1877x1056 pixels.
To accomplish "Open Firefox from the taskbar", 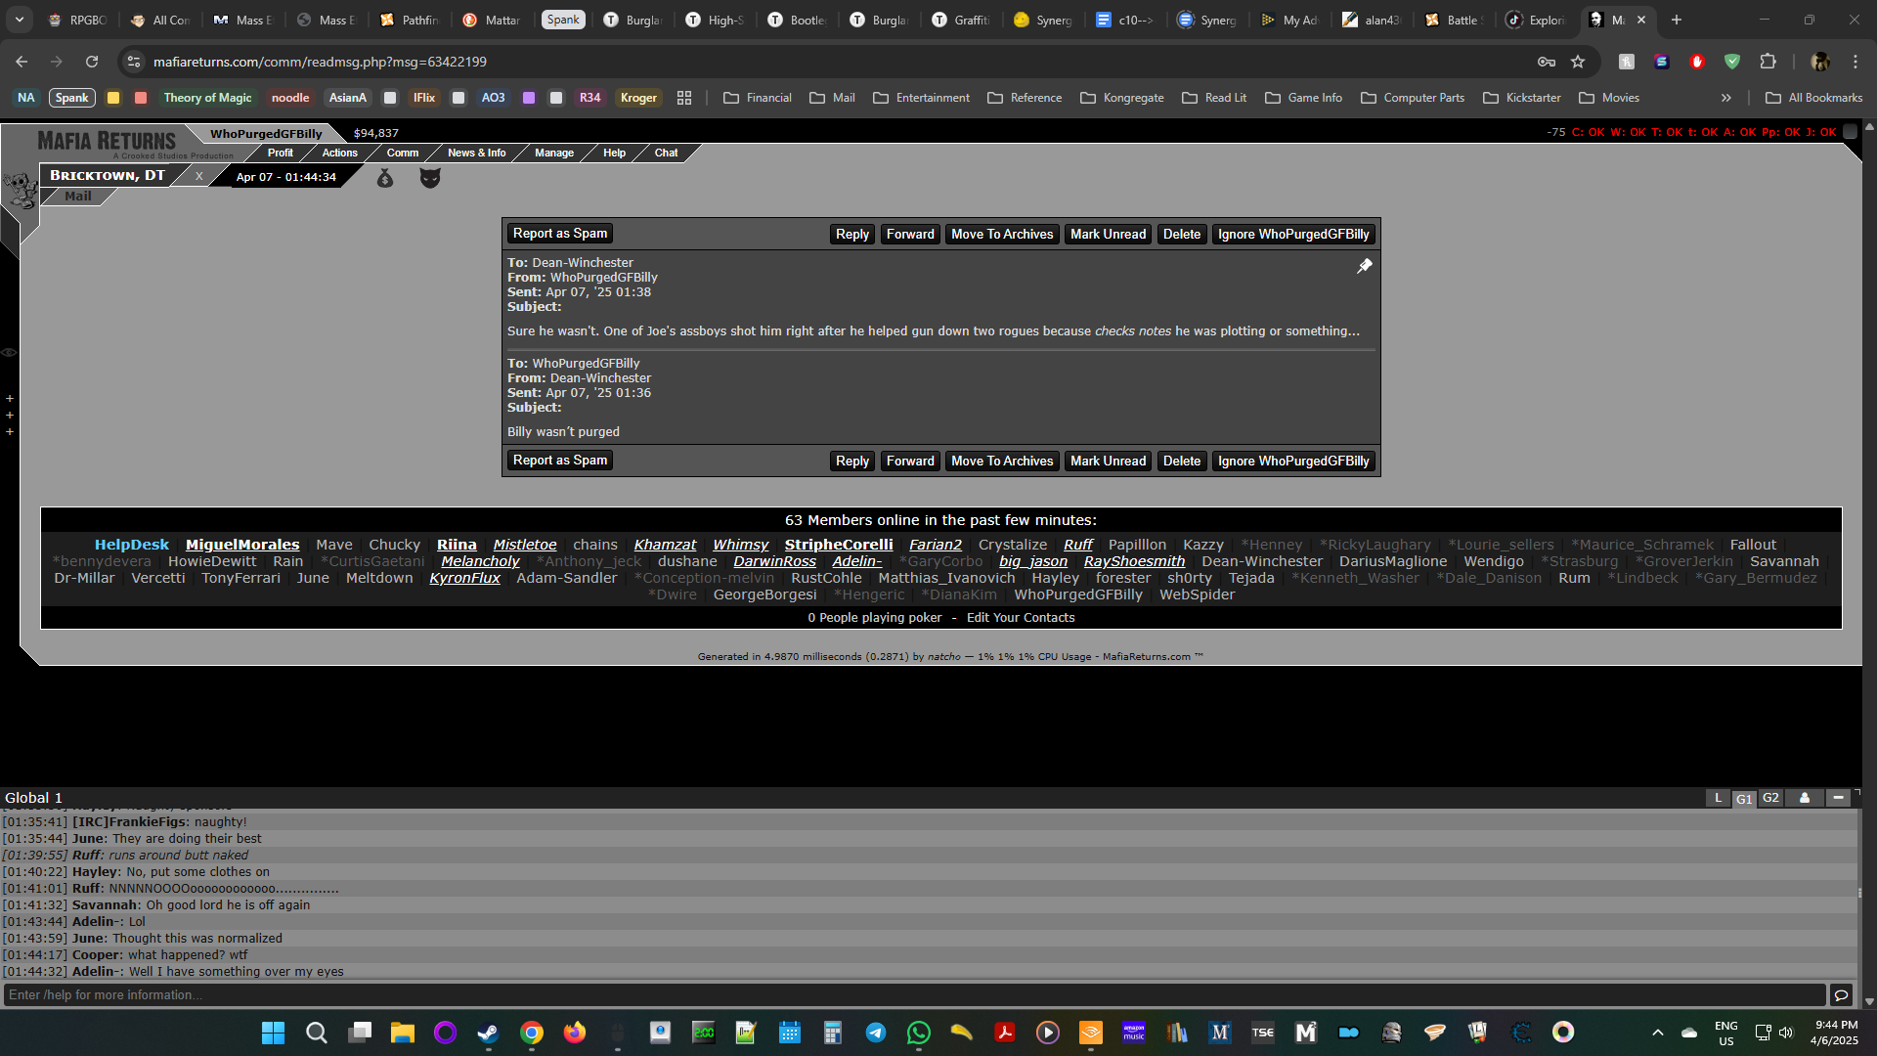I will click(x=575, y=1033).
